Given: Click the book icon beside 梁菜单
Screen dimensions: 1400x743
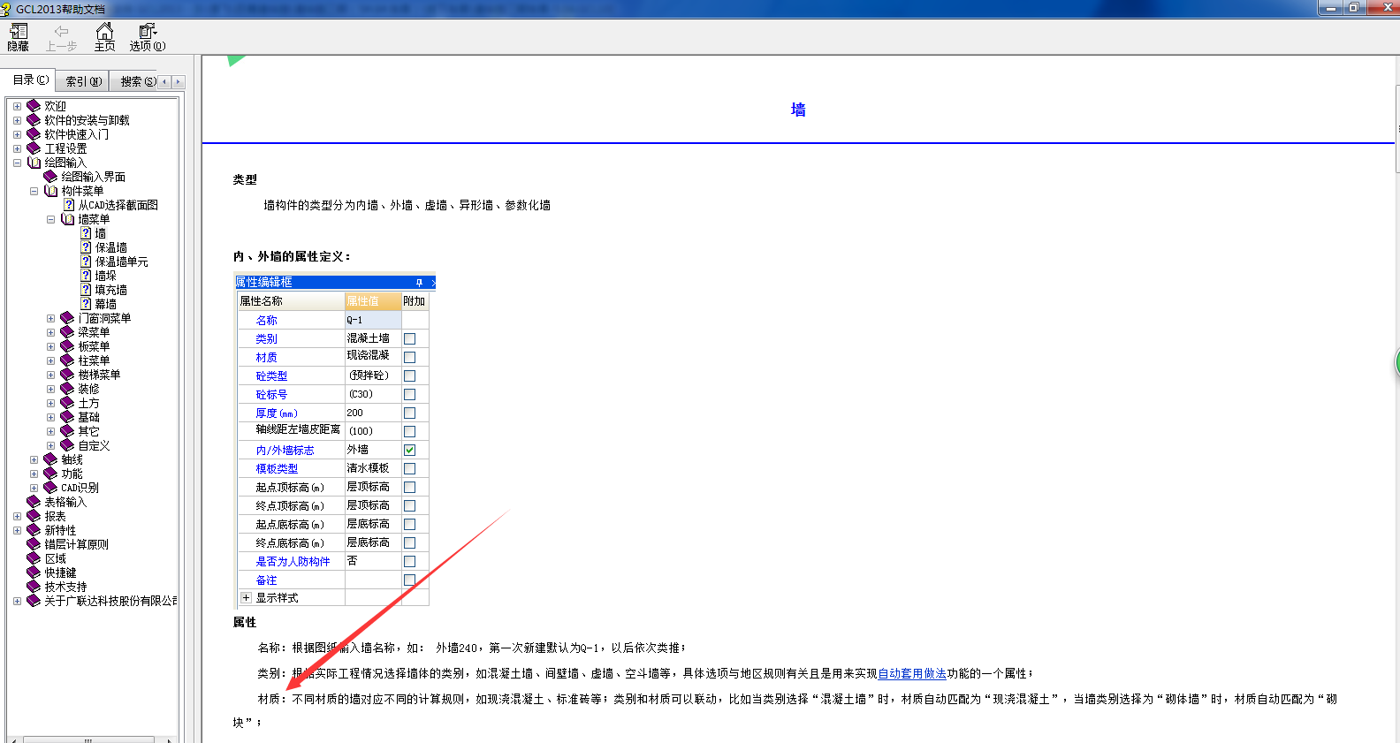Looking at the screenshot, I should 67,332.
